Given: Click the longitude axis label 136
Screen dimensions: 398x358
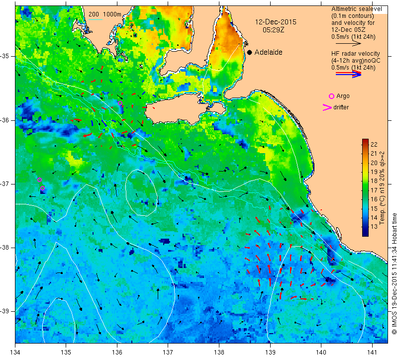Looking at the screenshot, I should 117,352.
